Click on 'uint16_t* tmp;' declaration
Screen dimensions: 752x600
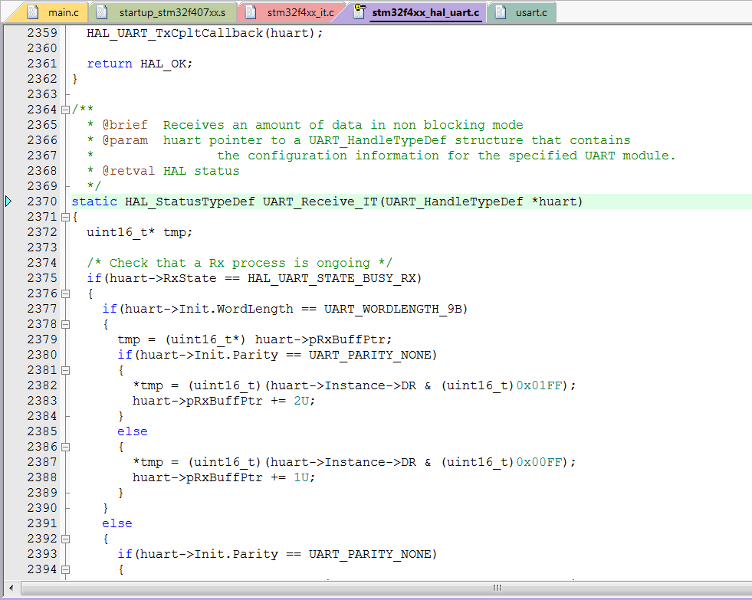click(x=140, y=232)
